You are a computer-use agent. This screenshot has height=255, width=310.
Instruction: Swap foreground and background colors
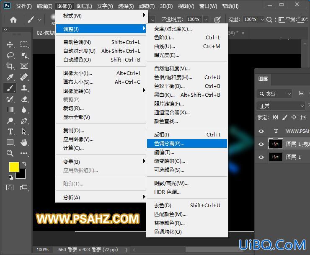[24, 164]
